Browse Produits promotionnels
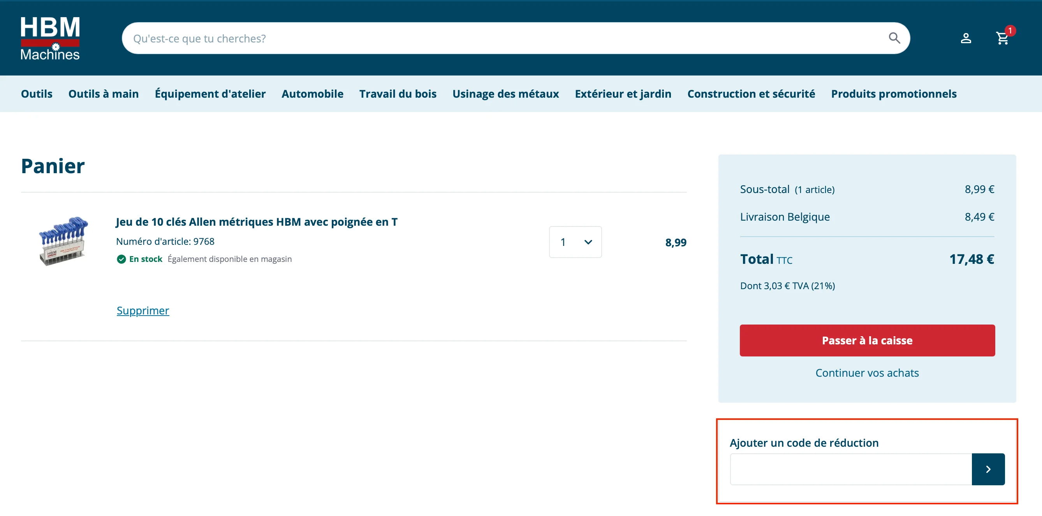Screen dimensions: 1042x516 [x=894, y=93]
